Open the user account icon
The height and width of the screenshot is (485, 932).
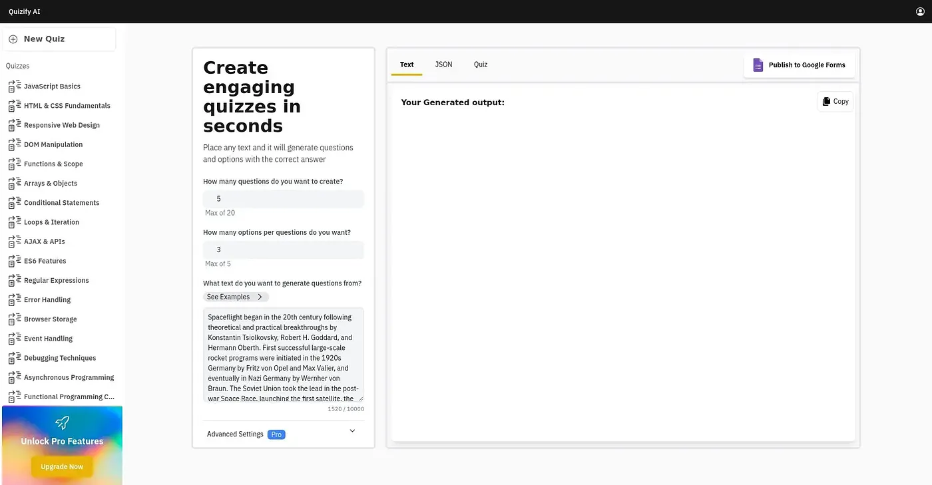921,11
